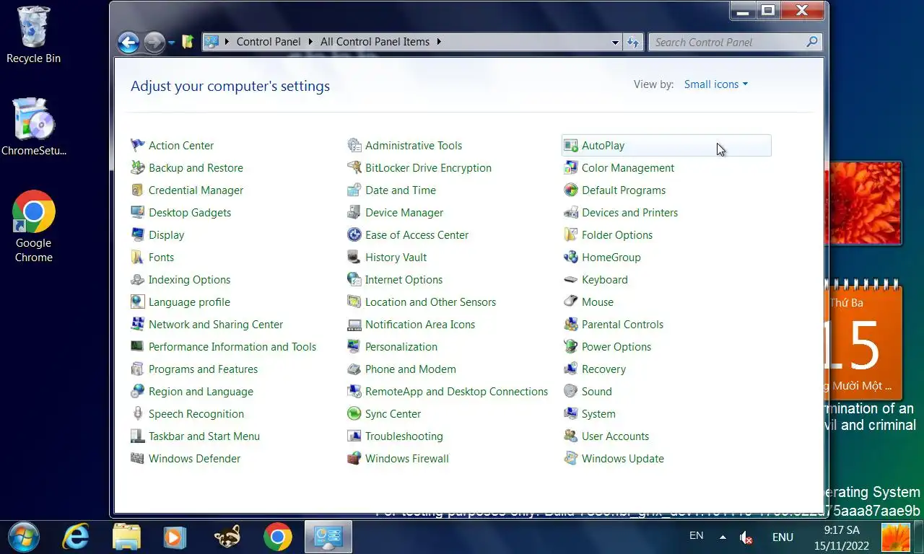Open the Recycle Bin desktop icon
Image resolution: width=924 pixels, height=554 pixels.
click(x=34, y=34)
